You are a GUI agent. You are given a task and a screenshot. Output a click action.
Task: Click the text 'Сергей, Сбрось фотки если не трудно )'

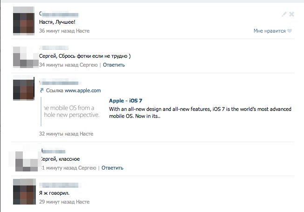point(85,56)
